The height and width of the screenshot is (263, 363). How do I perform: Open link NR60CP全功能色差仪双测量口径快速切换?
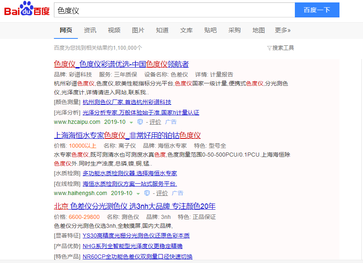pos(137,257)
